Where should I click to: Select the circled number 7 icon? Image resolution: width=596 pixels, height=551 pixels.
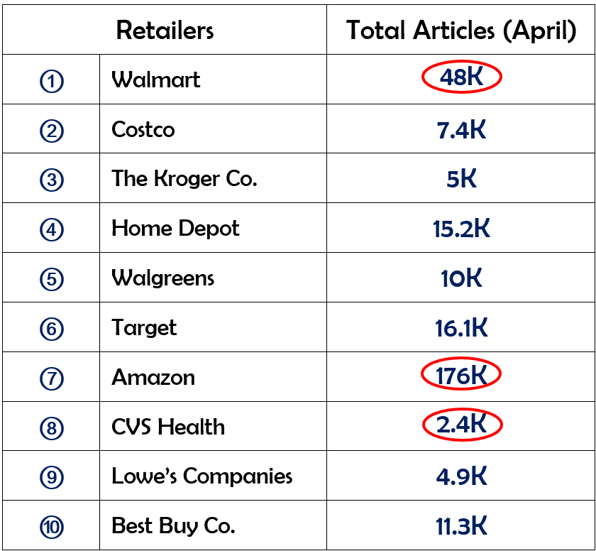52,378
